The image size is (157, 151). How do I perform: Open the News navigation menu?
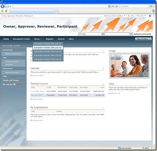pyautogui.click(x=38, y=39)
